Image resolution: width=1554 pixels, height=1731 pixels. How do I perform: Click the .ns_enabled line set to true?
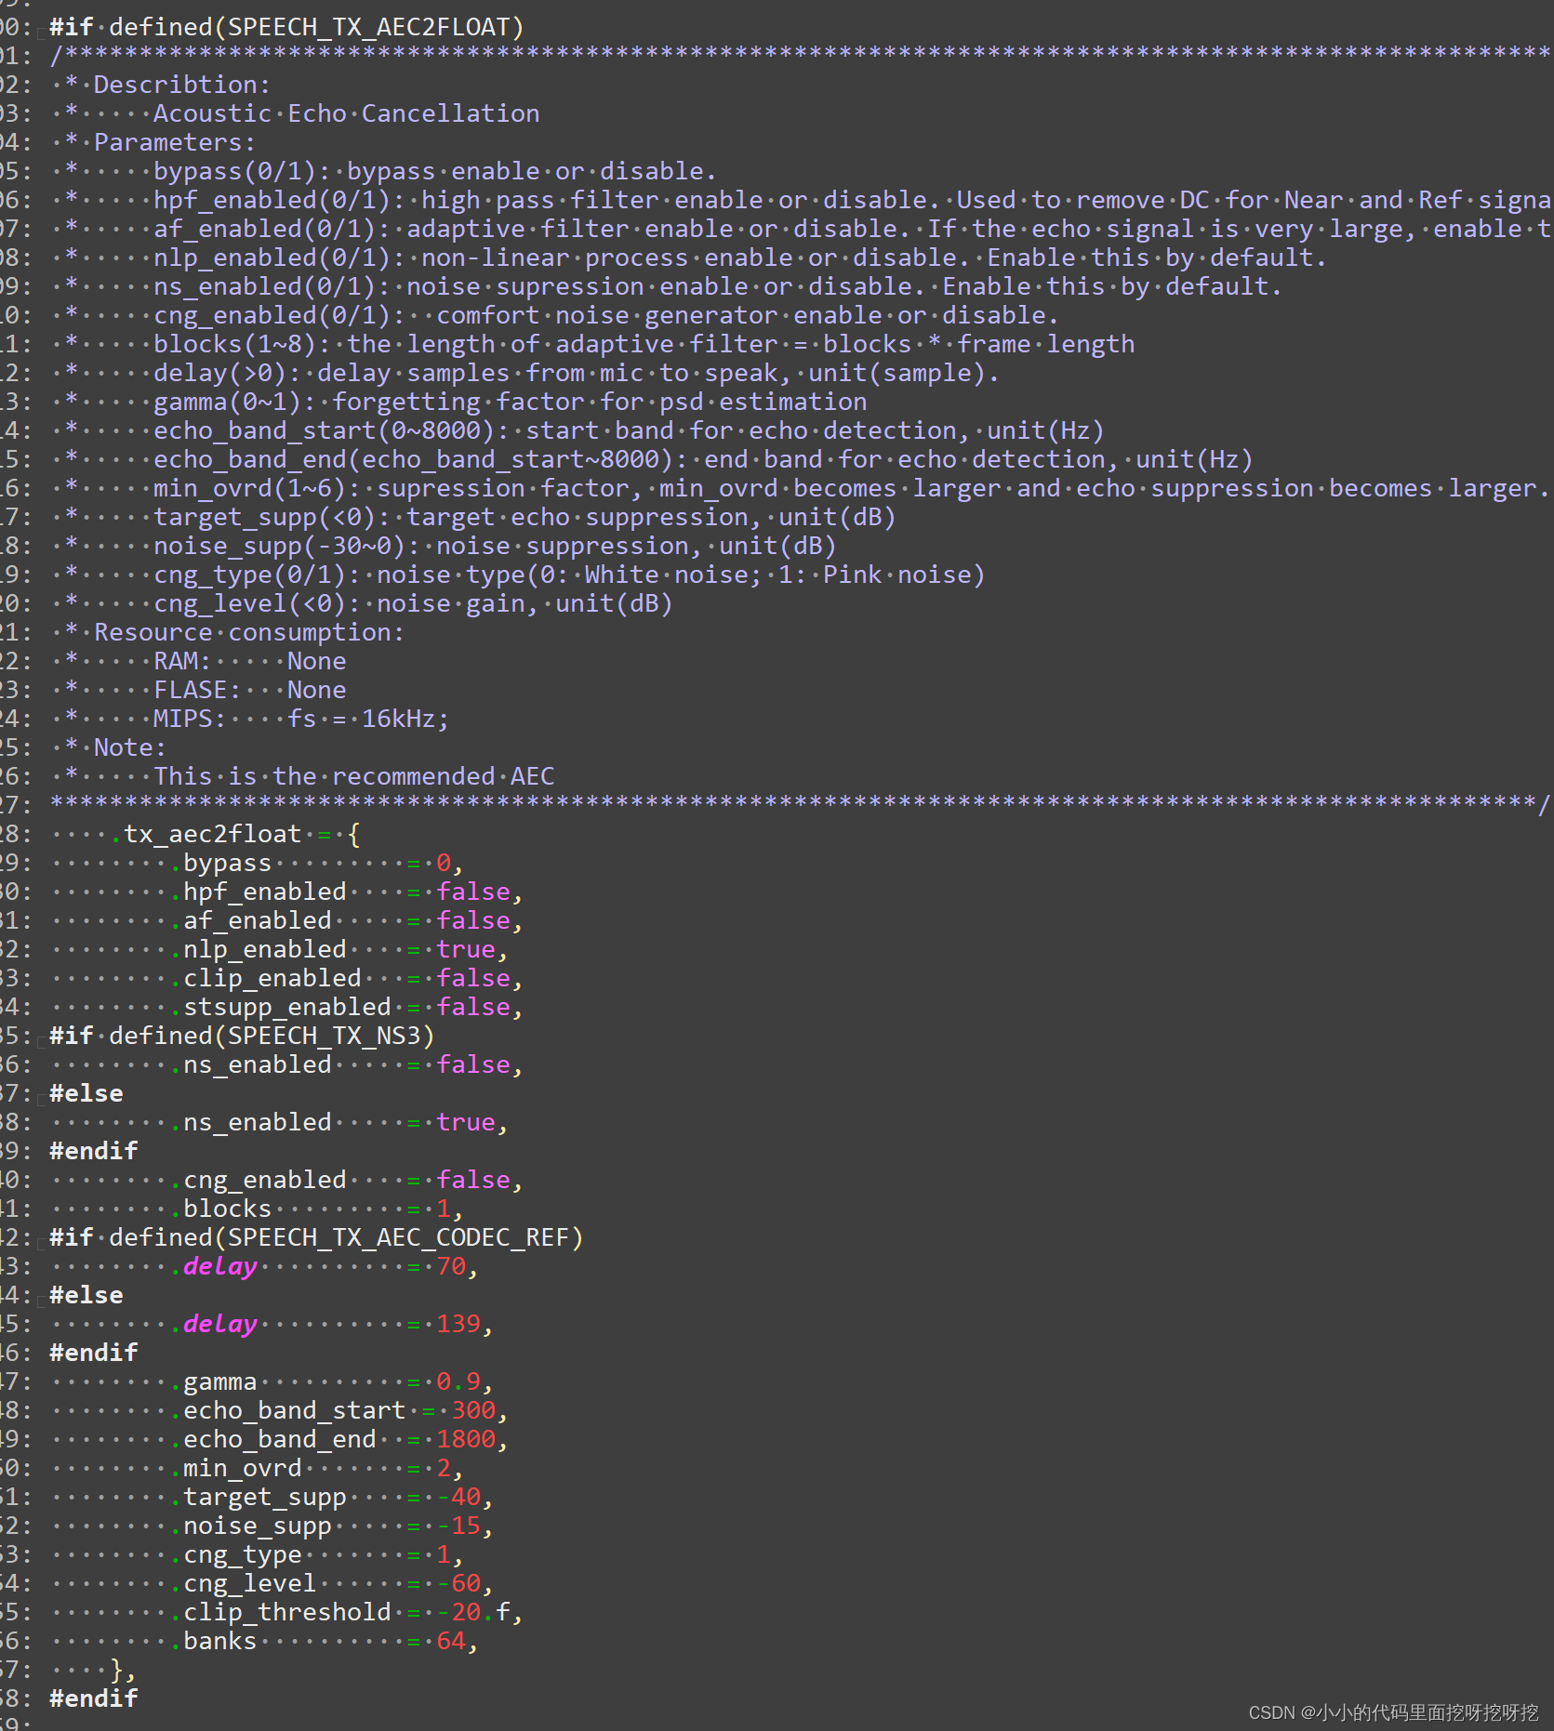click(339, 1122)
